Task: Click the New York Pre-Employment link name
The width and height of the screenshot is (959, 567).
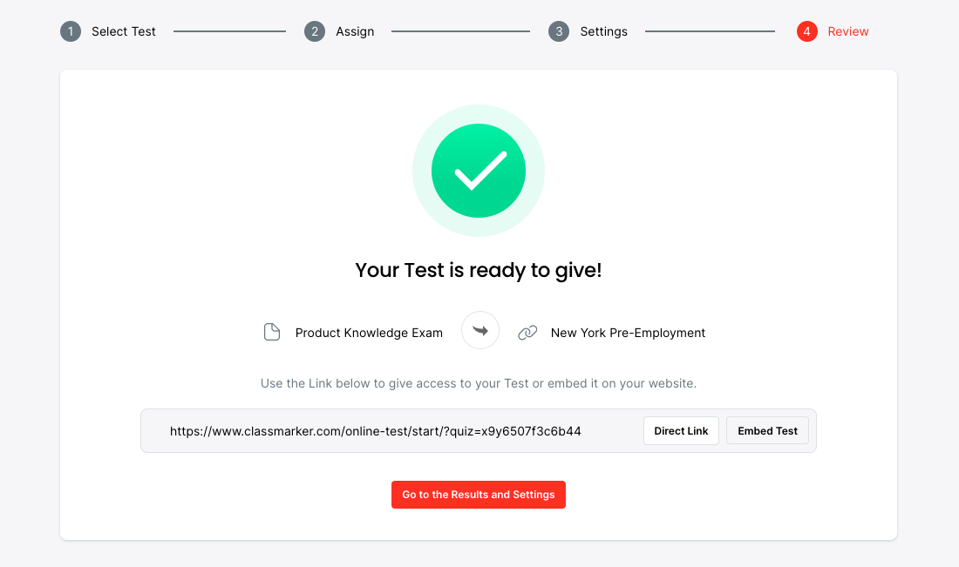Action: 628,333
